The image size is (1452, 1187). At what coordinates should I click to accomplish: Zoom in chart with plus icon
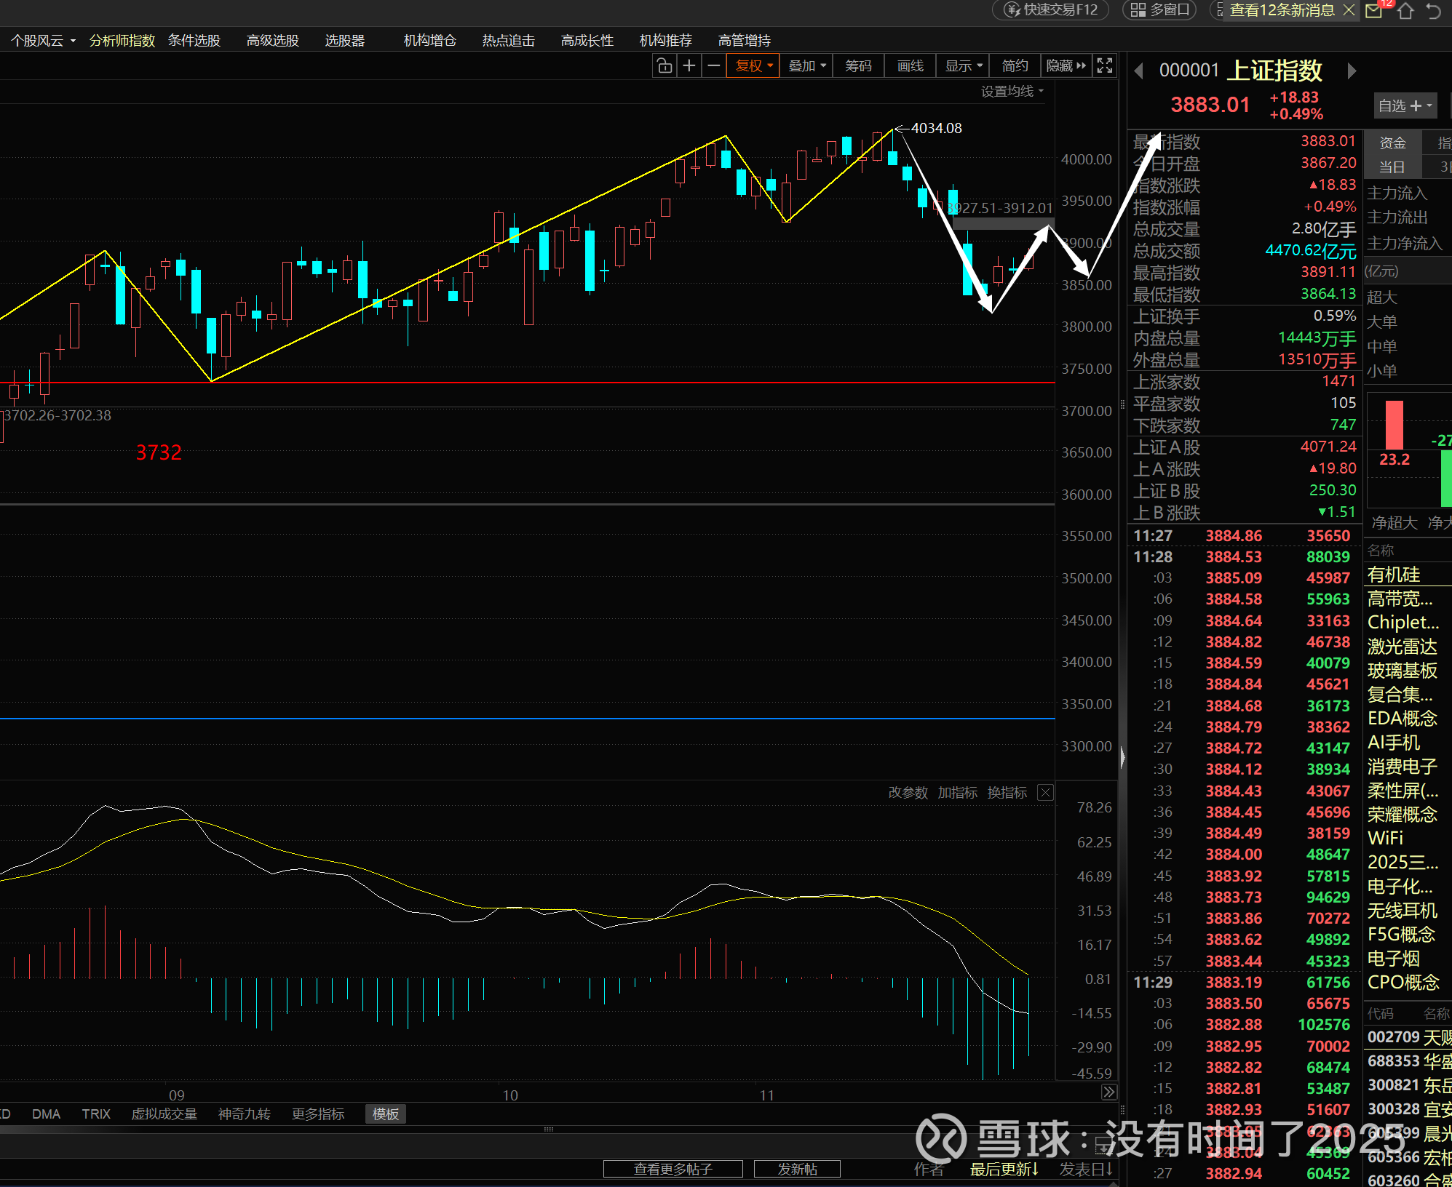pos(689,66)
